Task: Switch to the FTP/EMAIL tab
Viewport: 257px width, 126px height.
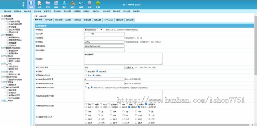Action: click(x=108, y=20)
